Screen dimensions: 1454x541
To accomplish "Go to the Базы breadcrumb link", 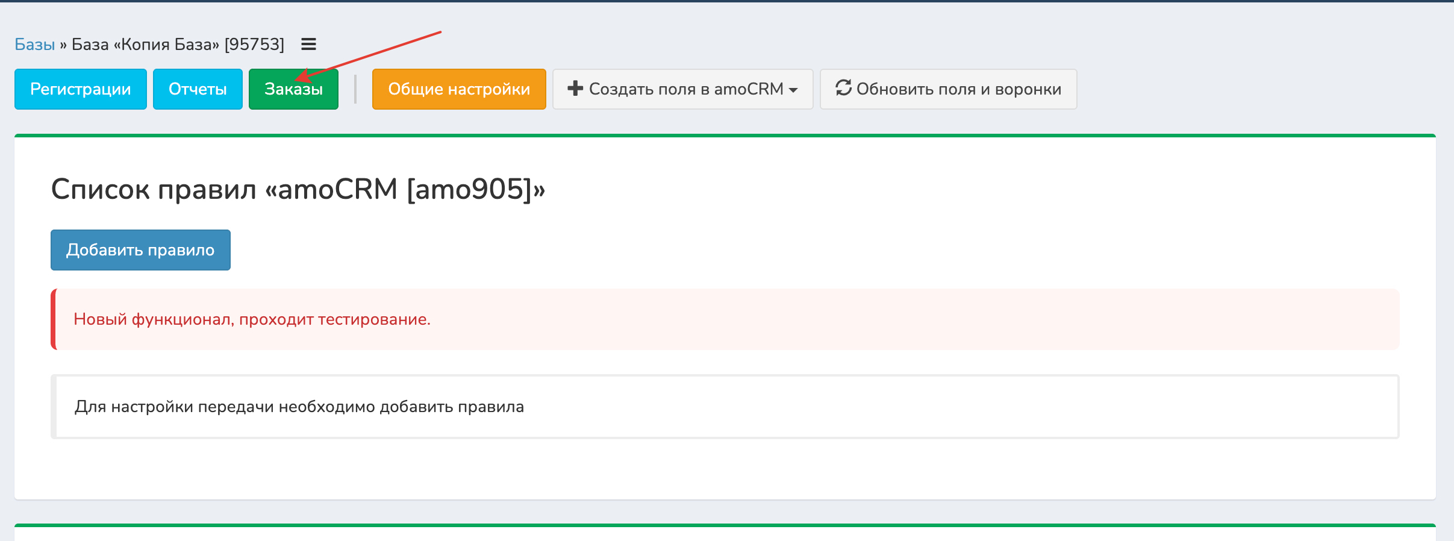I will pos(34,45).
